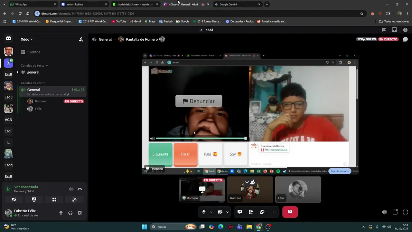Image resolution: width=412 pixels, height=232 pixels.
Task: Switch to the WhatsApp browser tab
Action: click(x=32, y=5)
